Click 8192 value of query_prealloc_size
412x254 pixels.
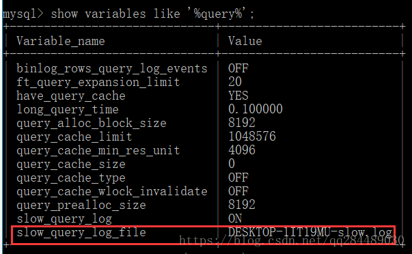pos(242,205)
